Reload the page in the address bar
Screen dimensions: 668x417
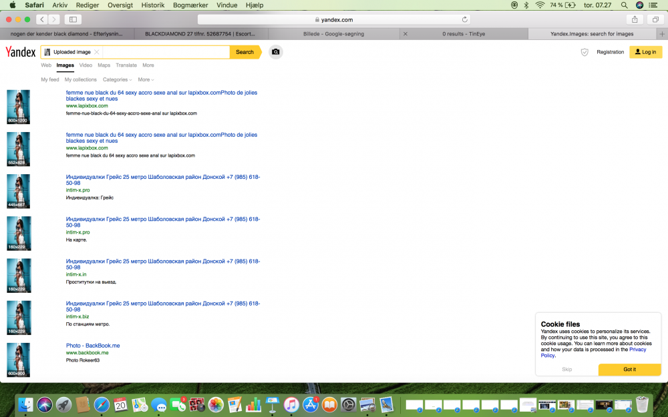tap(464, 19)
